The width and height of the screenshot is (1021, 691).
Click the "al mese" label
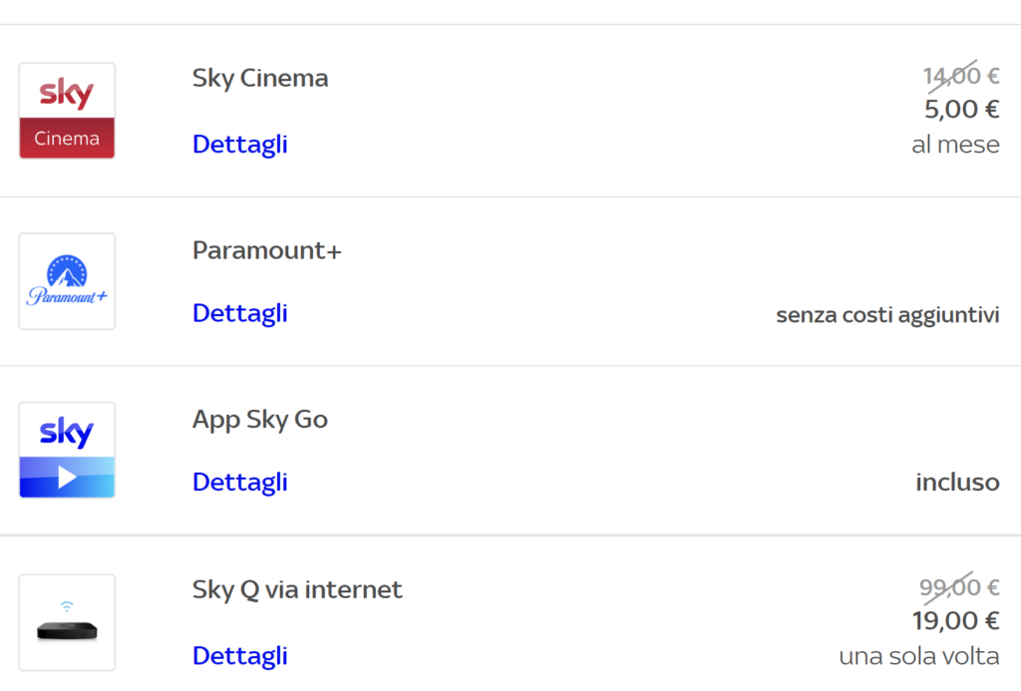pyautogui.click(x=955, y=145)
